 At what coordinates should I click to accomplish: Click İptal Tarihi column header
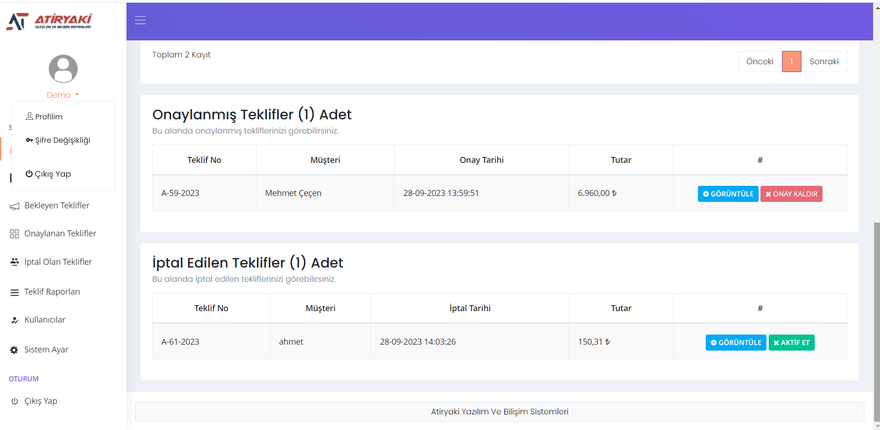tap(470, 308)
